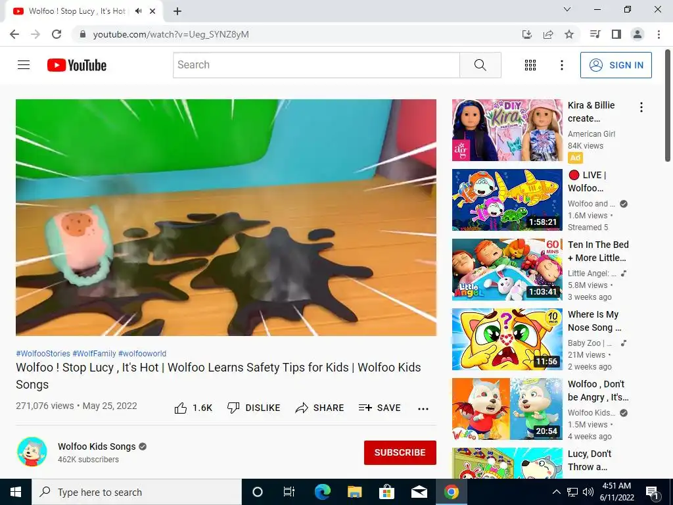Open Where Is My Nose Song thumbnail

[507, 339]
